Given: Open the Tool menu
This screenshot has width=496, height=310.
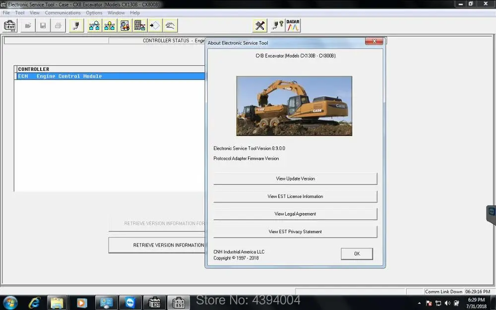Looking at the screenshot, I should click(x=20, y=13).
